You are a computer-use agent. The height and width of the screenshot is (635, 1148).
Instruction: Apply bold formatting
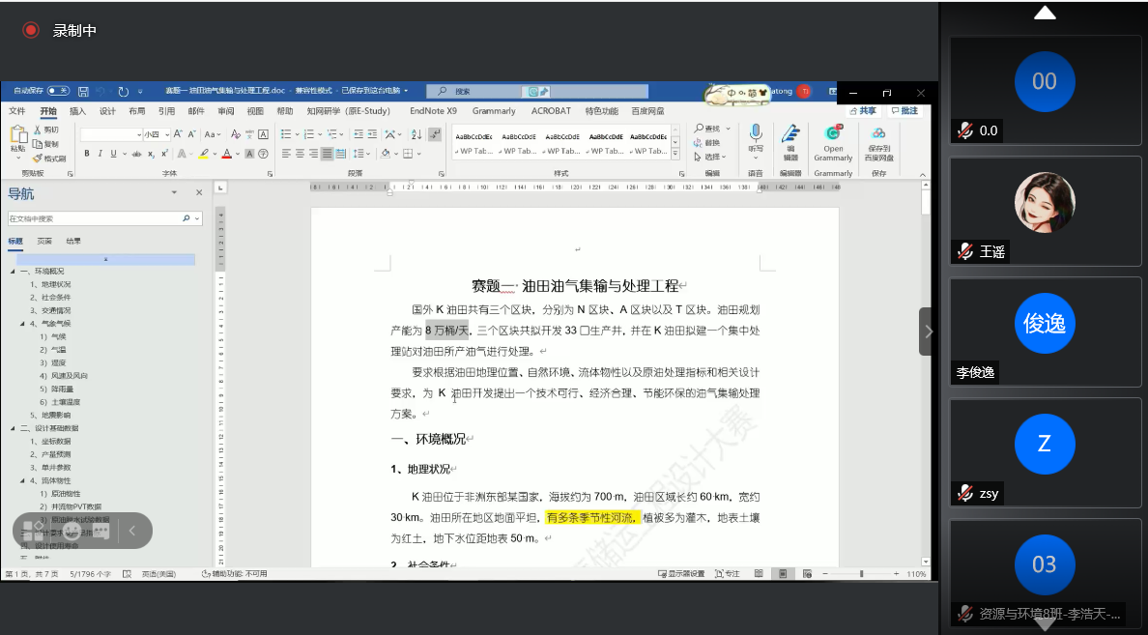[x=86, y=154]
